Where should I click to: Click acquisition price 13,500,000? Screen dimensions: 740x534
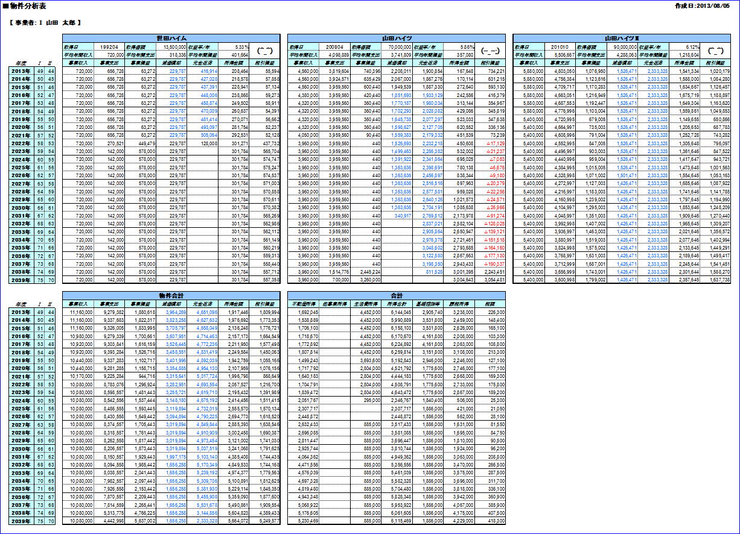click(171, 46)
